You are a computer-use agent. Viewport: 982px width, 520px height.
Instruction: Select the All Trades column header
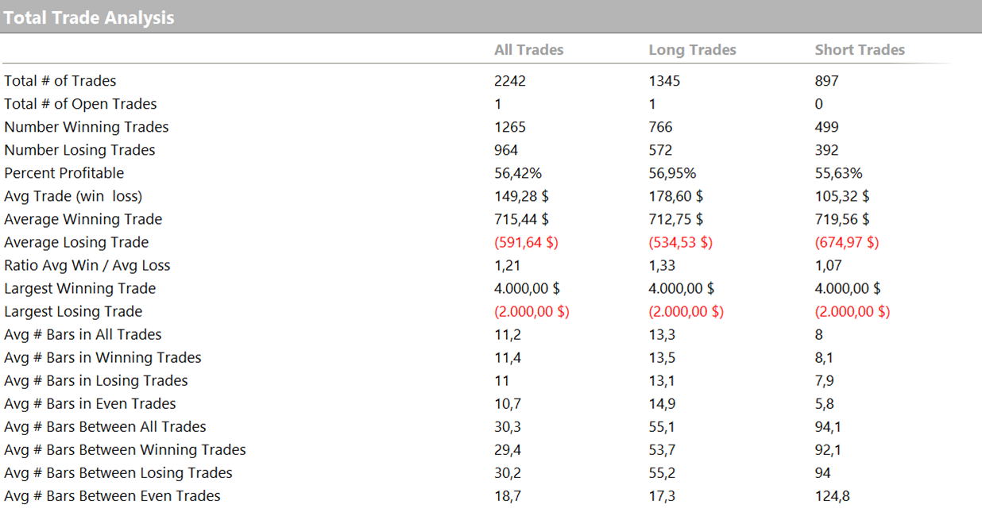pyautogui.click(x=528, y=50)
